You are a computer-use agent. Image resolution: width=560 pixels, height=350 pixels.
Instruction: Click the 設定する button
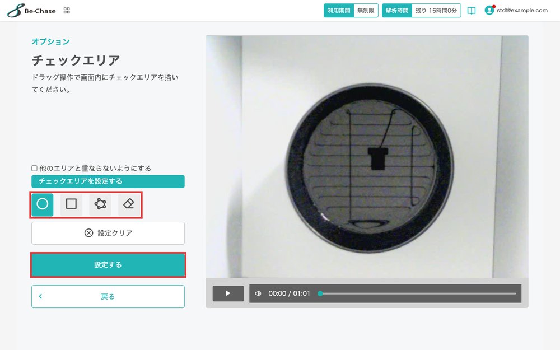[108, 265]
